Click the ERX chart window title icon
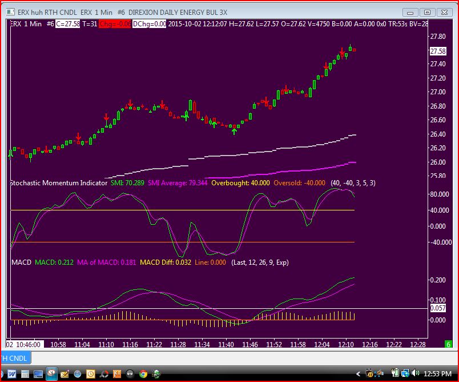This screenshot has height=382, width=459. 10,12
